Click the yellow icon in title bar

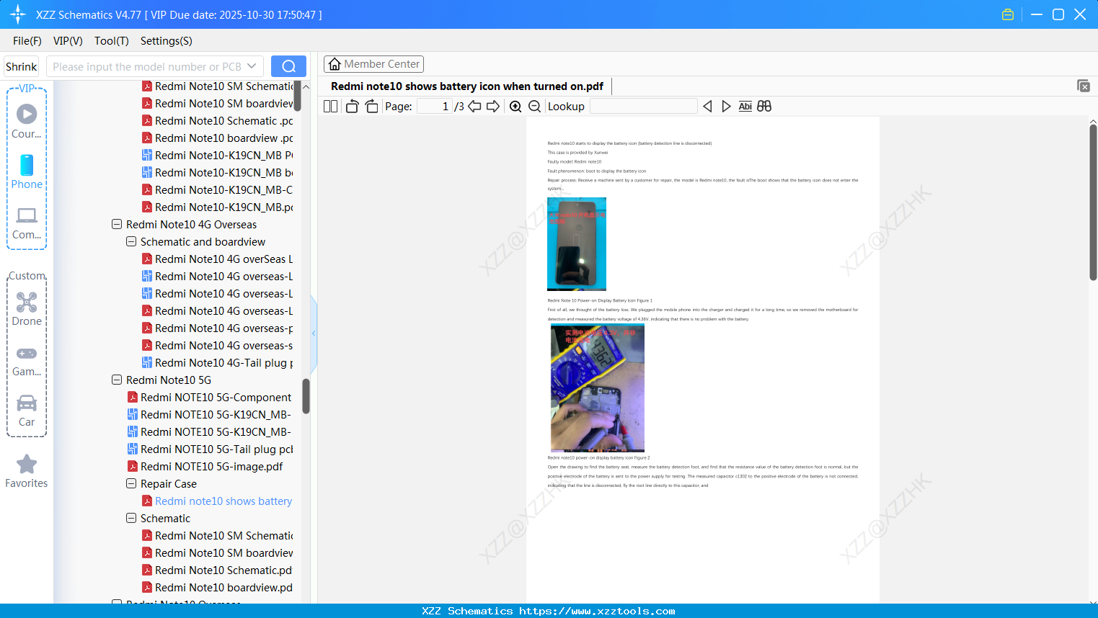[x=1008, y=14]
